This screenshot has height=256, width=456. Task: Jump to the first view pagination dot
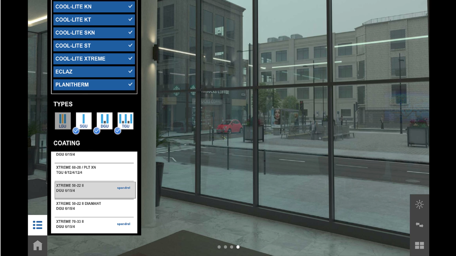pyautogui.click(x=219, y=247)
